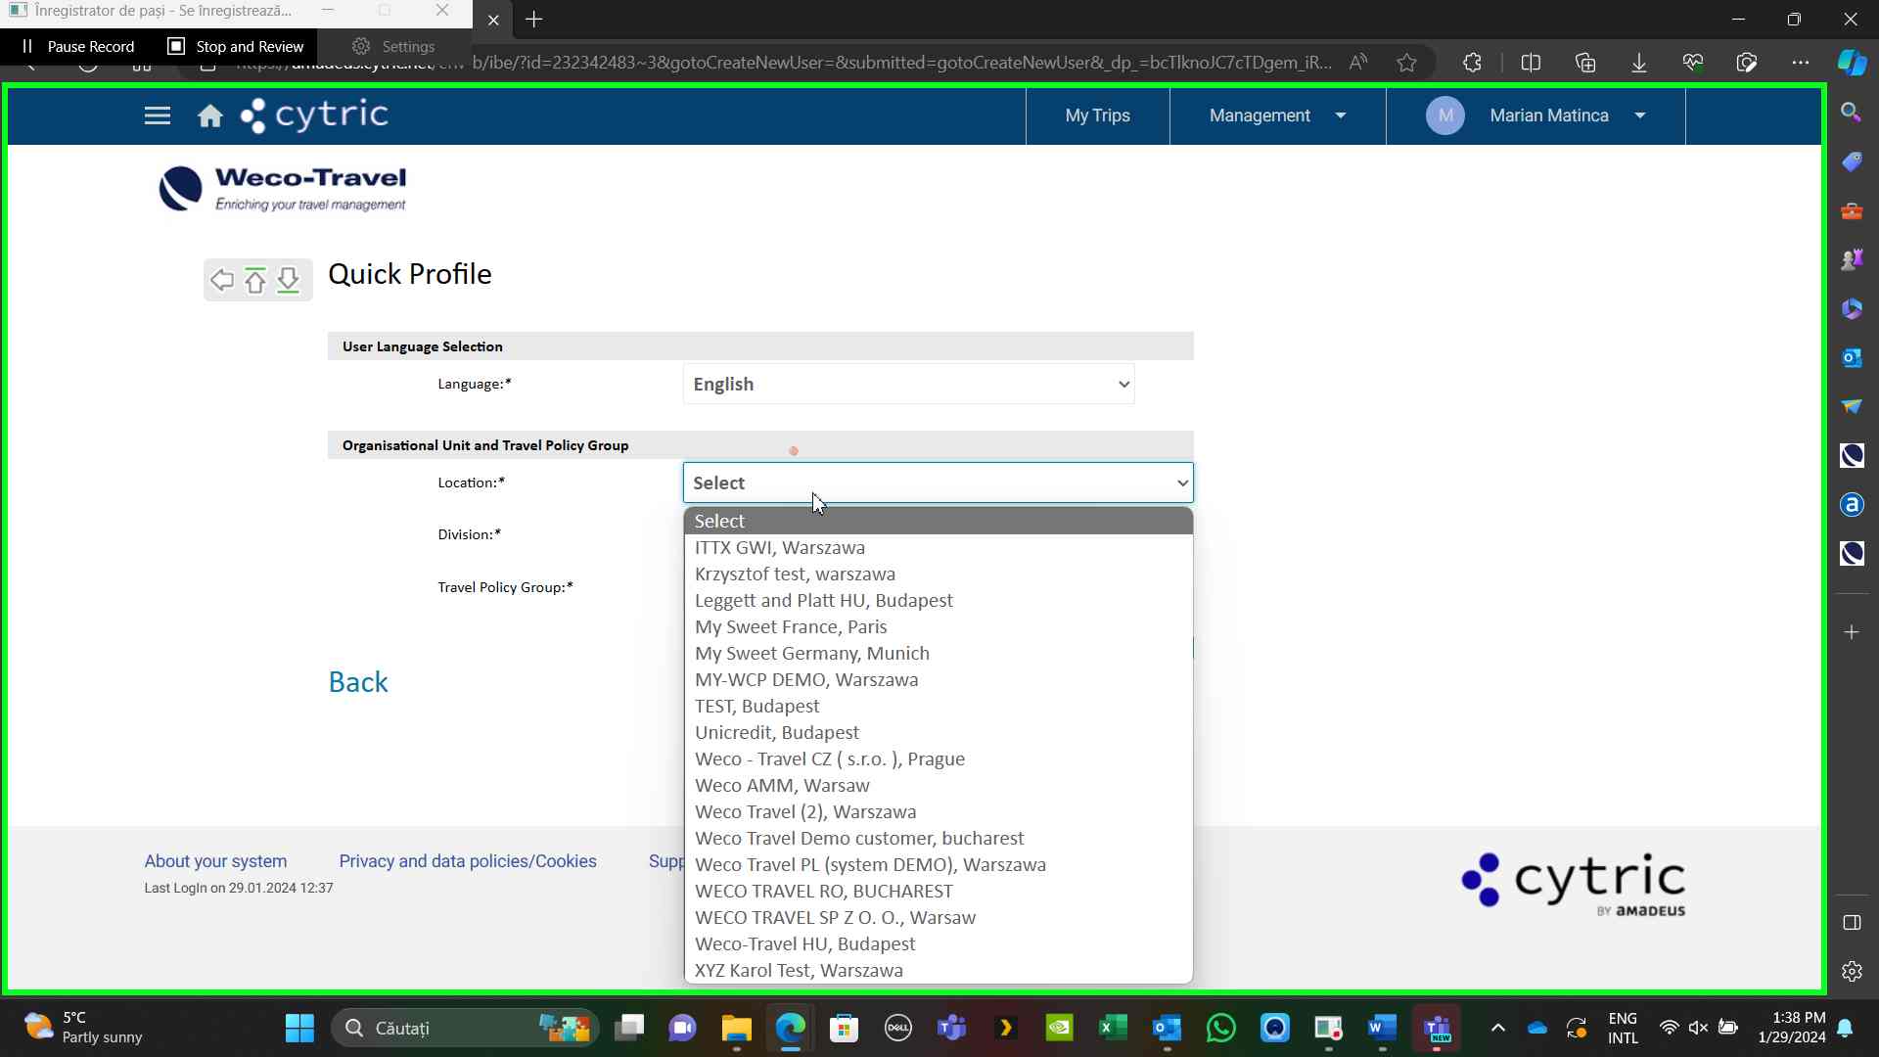
Task: Pick Unicredit, Budapest option
Action: [x=939, y=732]
